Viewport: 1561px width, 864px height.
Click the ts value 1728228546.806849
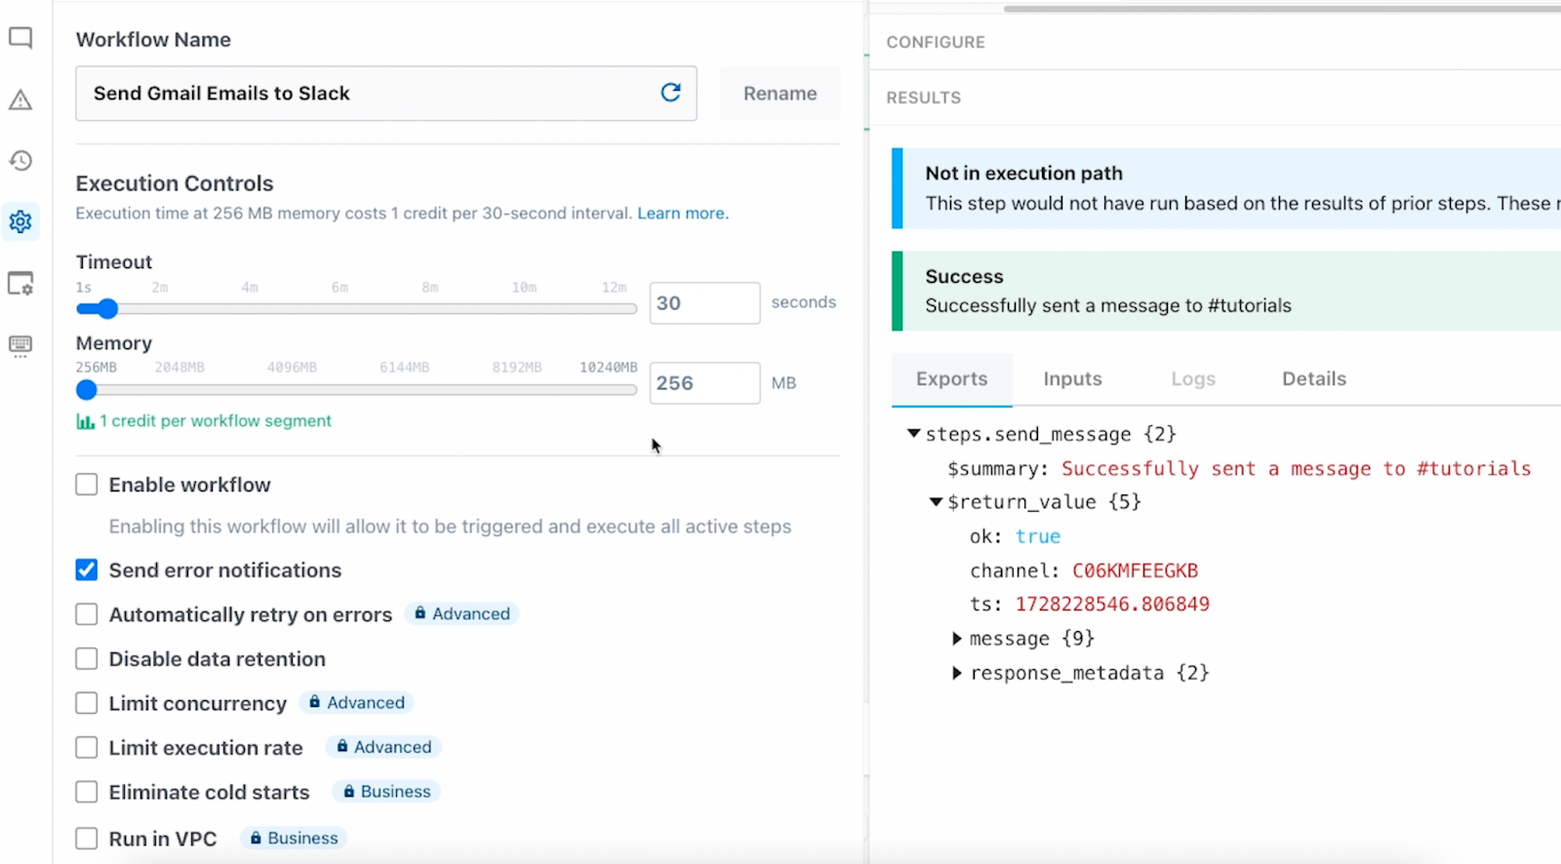[x=1112, y=605]
